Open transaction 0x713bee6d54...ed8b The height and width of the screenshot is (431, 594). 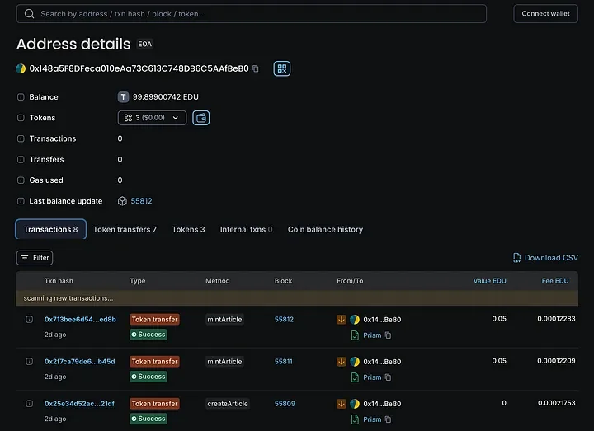click(x=80, y=320)
